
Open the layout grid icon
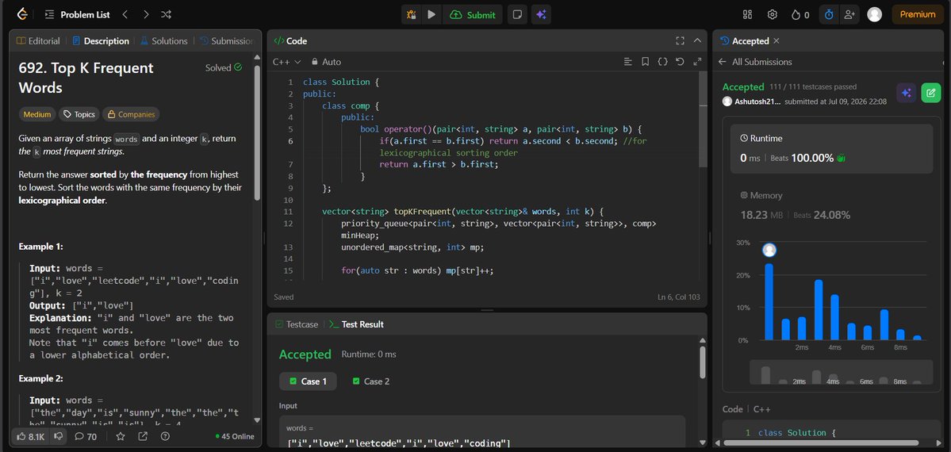(747, 14)
